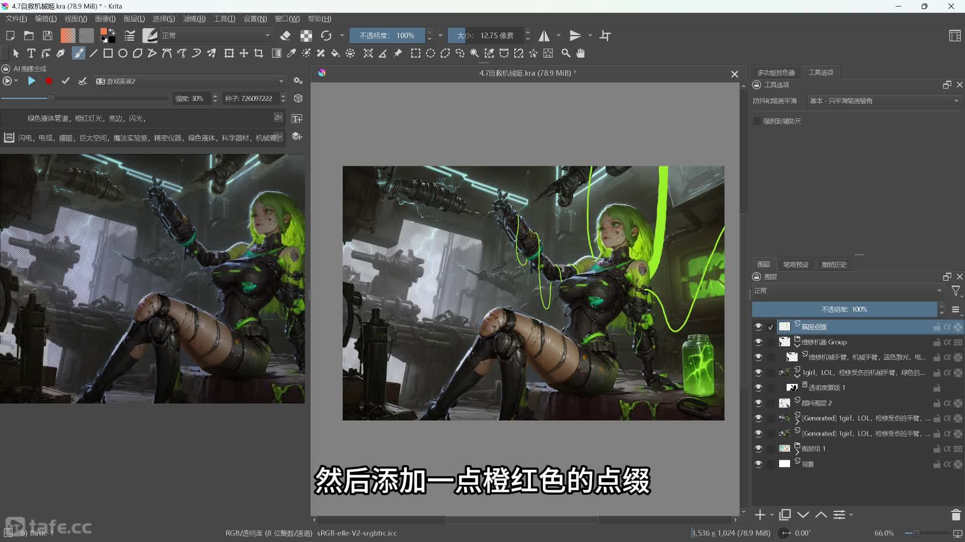
Task: Switch to 多功能拾色器 tab
Action: point(776,72)
